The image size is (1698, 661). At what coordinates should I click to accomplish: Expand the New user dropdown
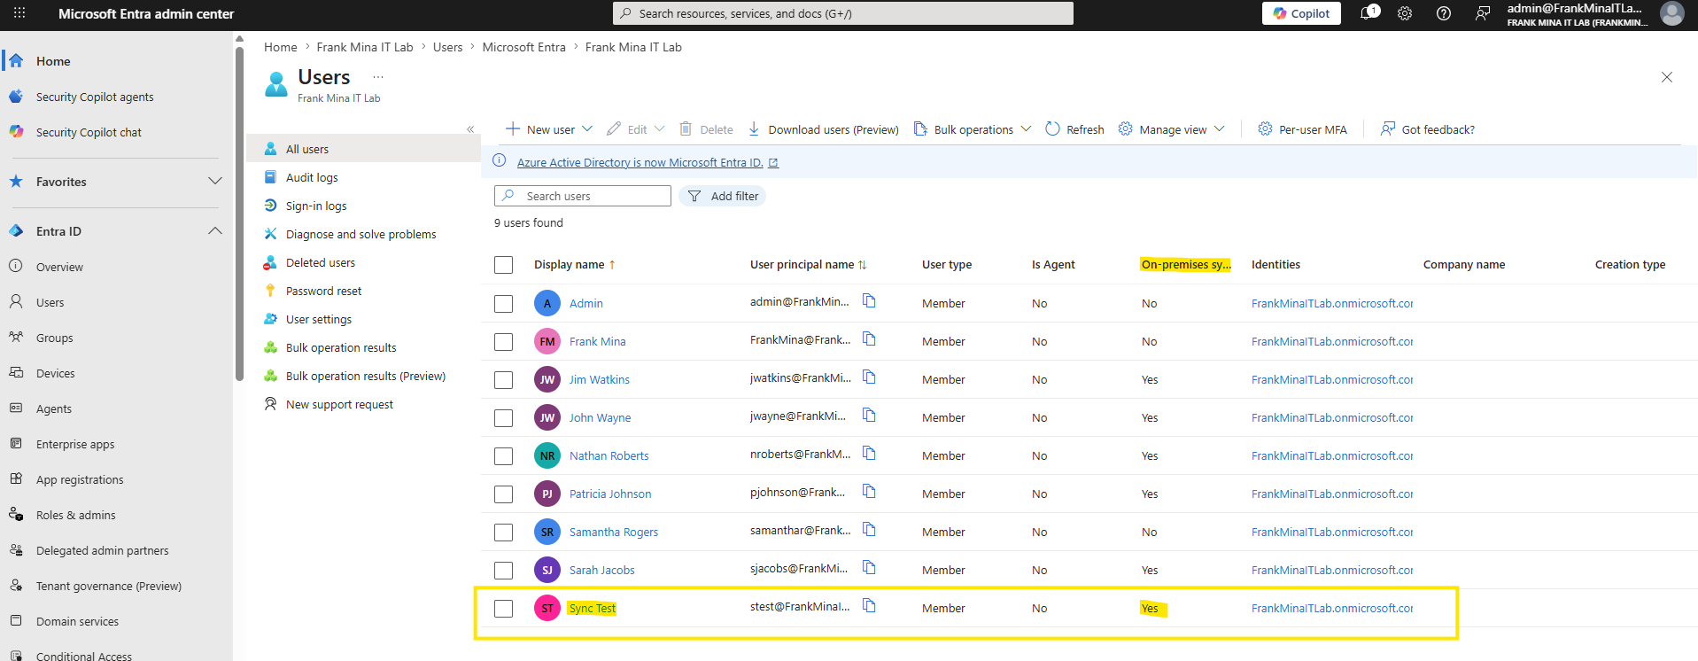tap(587, 129)
